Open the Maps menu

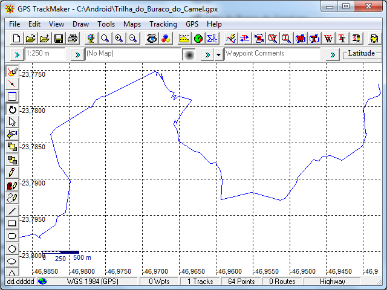132,24
